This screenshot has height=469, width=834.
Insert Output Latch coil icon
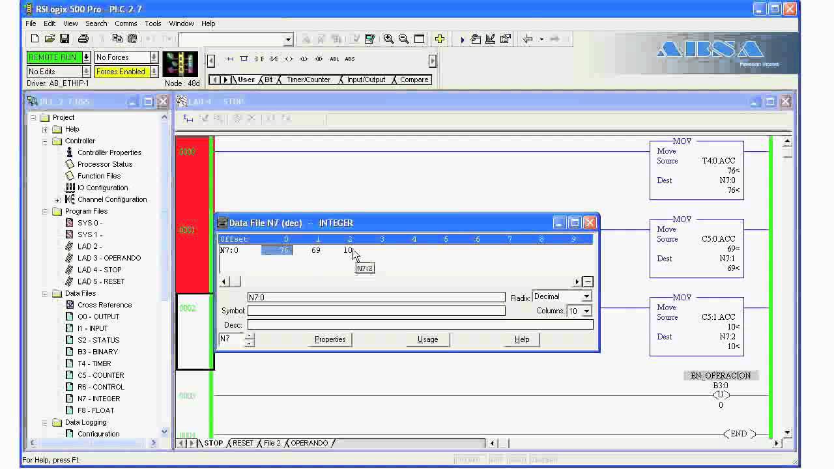pos(304,59)
